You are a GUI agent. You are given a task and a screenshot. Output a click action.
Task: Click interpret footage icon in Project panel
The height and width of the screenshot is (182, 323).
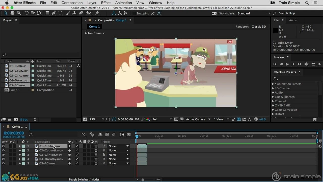(4, 120)
